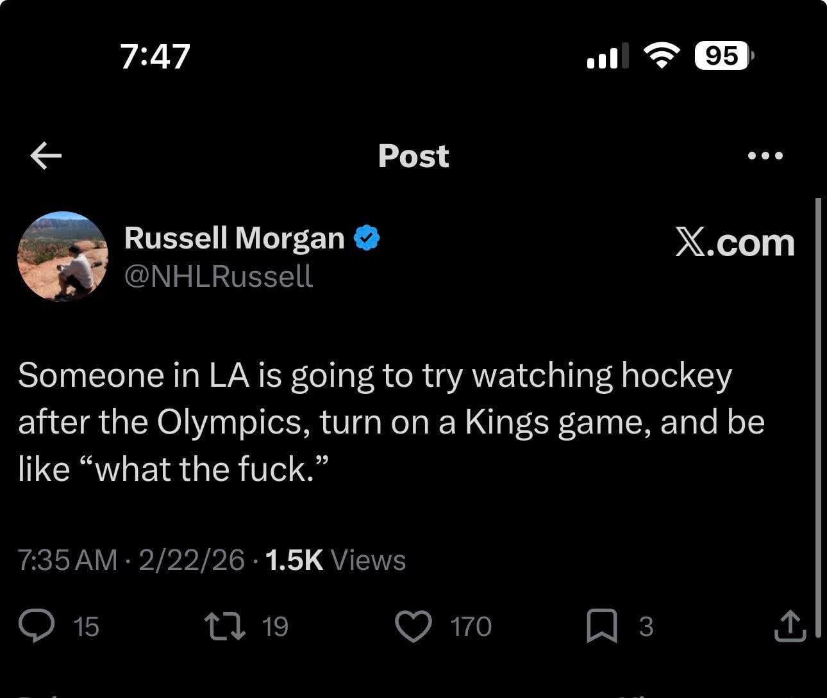Tap the Post header title
Viewport: 827px width, 698px height.
413,156
